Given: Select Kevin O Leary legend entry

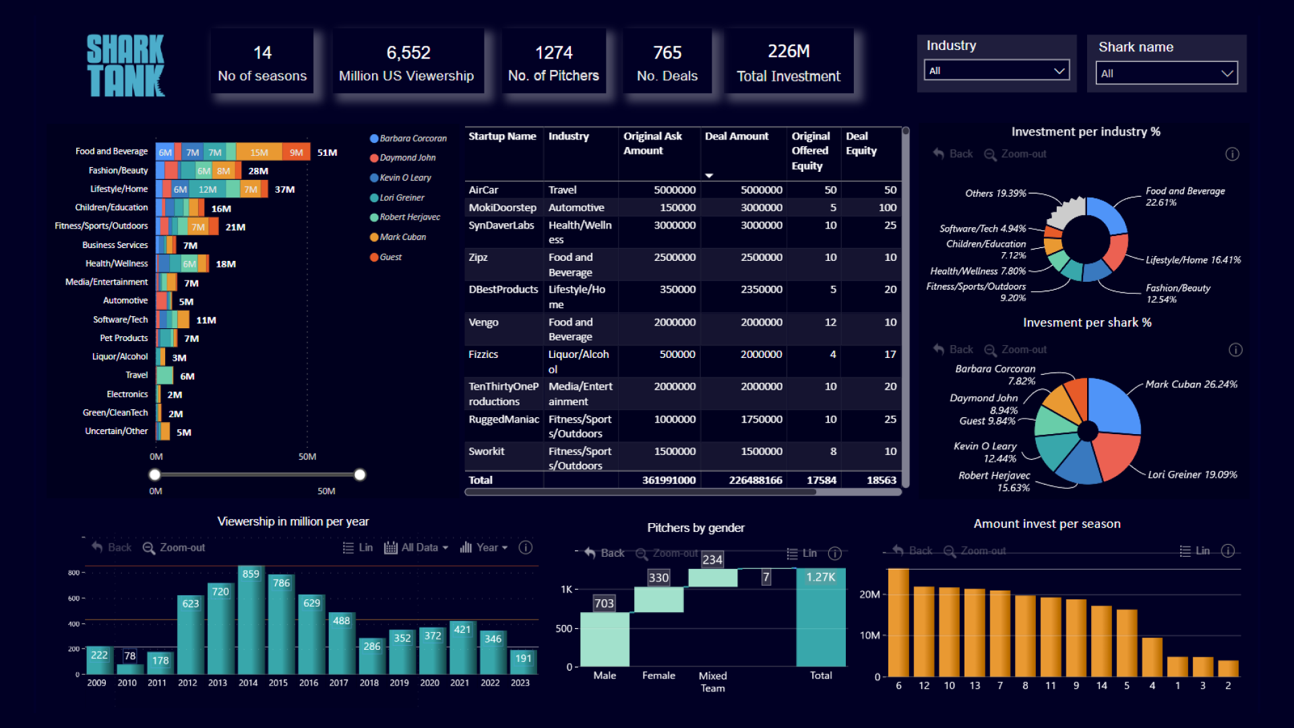Looking at the screenshot, I should click(400, 178).
